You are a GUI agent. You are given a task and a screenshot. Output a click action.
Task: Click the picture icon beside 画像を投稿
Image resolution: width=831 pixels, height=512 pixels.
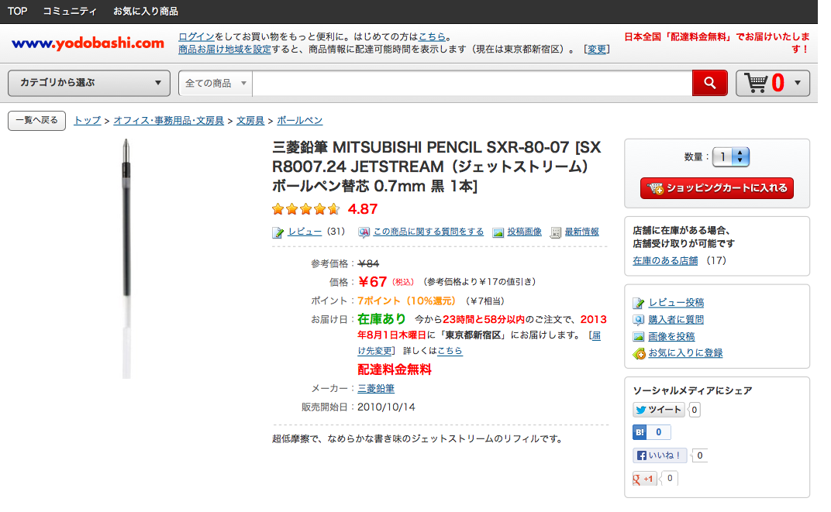639,337
